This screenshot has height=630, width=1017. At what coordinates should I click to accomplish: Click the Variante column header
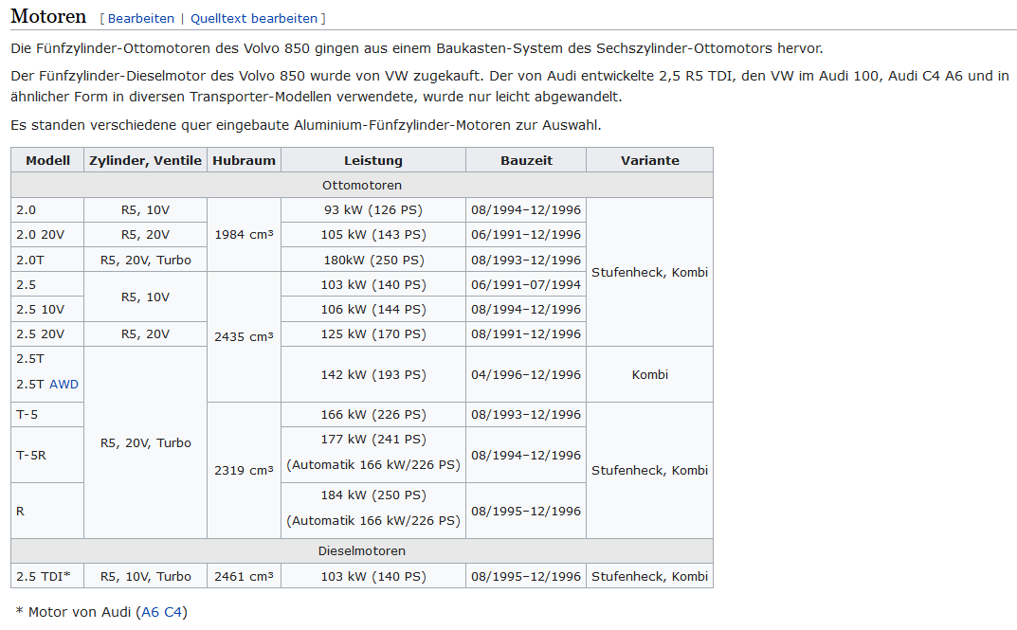[649, 160]
